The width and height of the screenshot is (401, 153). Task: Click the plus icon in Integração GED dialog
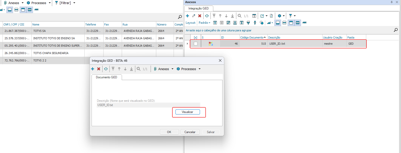point(93,69)
